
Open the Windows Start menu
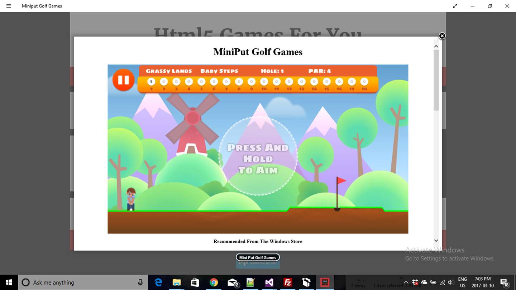(x=9, y=282)
